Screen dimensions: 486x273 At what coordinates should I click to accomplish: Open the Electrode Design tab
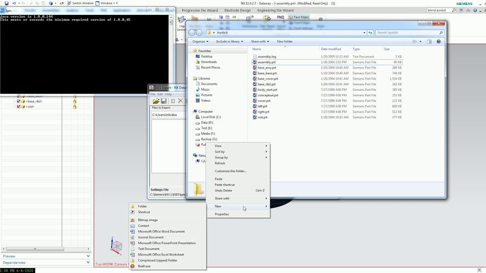[x=238, y=10]
